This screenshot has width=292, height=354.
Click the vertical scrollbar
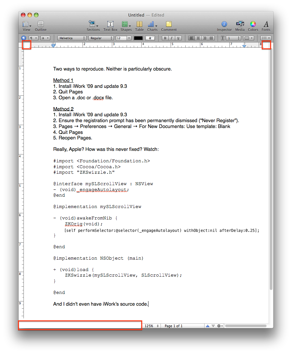tap(271, 169)
